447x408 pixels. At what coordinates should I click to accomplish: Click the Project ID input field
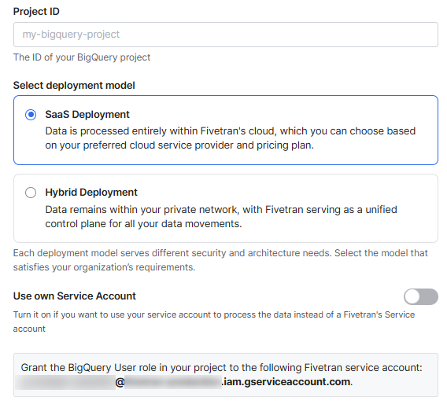[226, 35]
